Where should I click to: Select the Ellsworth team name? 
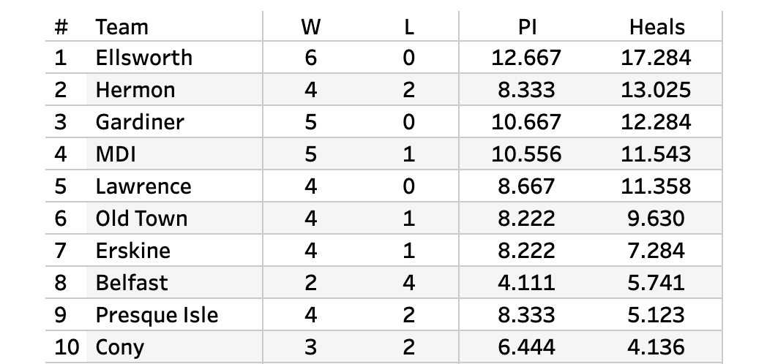point(143,58)
